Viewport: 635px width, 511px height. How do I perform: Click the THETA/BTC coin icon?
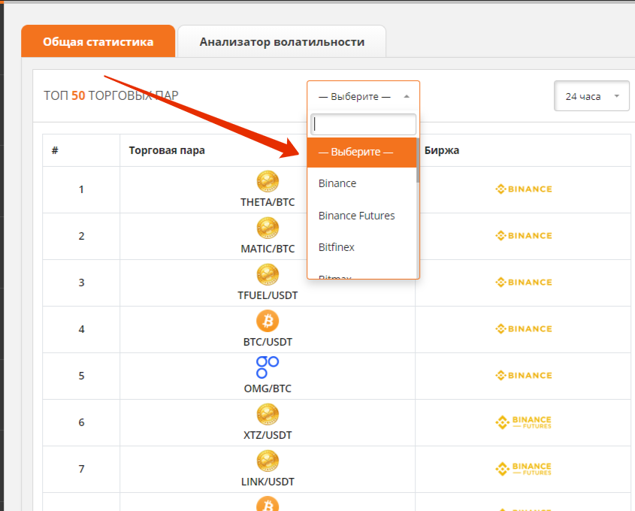coord(268,182)
